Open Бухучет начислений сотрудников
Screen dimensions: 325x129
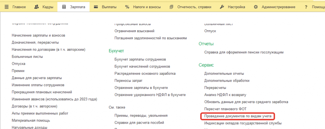142,66
